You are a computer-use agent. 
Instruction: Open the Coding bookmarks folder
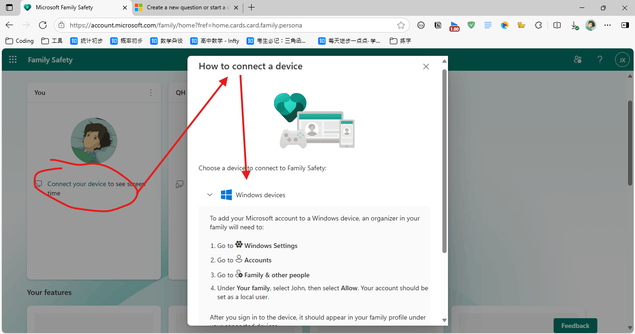pyautogui.click(x=20, y=41)
